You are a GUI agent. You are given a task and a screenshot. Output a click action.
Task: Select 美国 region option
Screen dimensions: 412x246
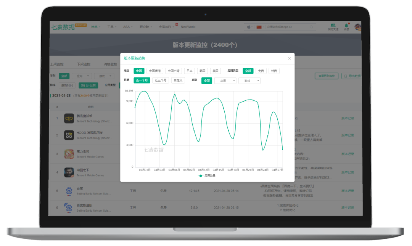point(216,71)
